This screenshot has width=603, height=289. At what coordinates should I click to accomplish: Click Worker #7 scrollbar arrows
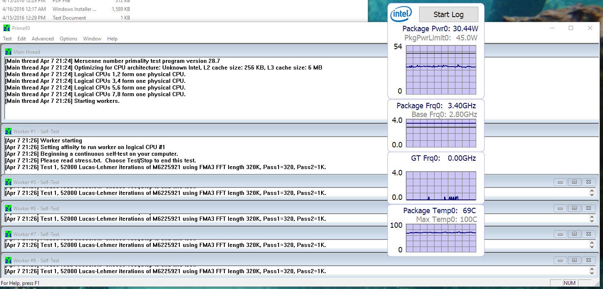592,245
